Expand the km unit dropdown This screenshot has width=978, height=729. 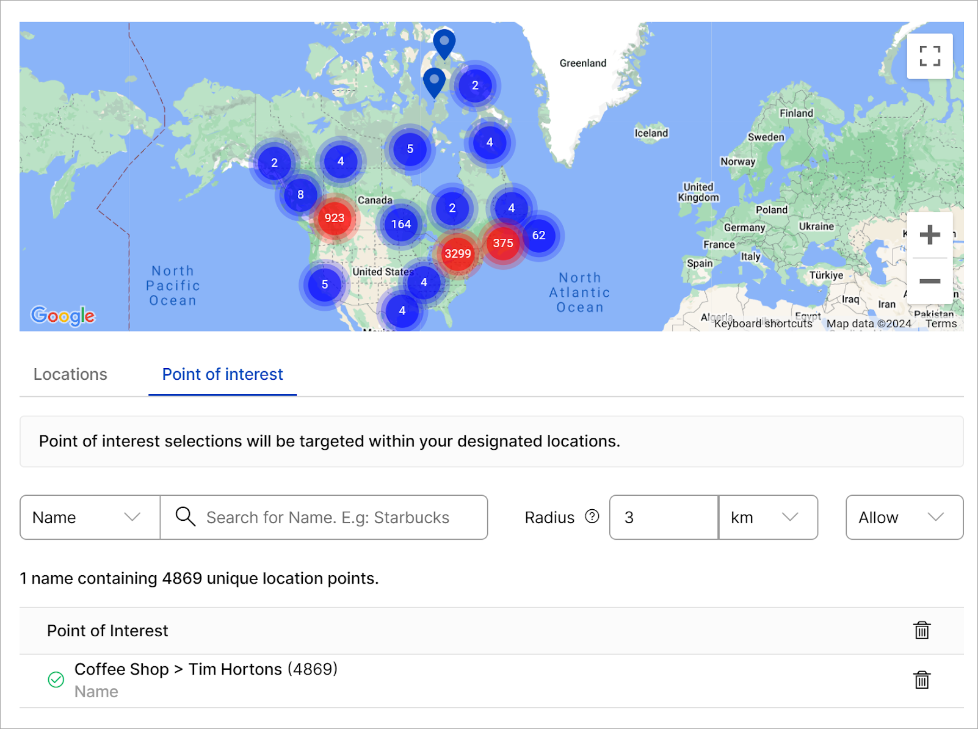tap(767, 517)
